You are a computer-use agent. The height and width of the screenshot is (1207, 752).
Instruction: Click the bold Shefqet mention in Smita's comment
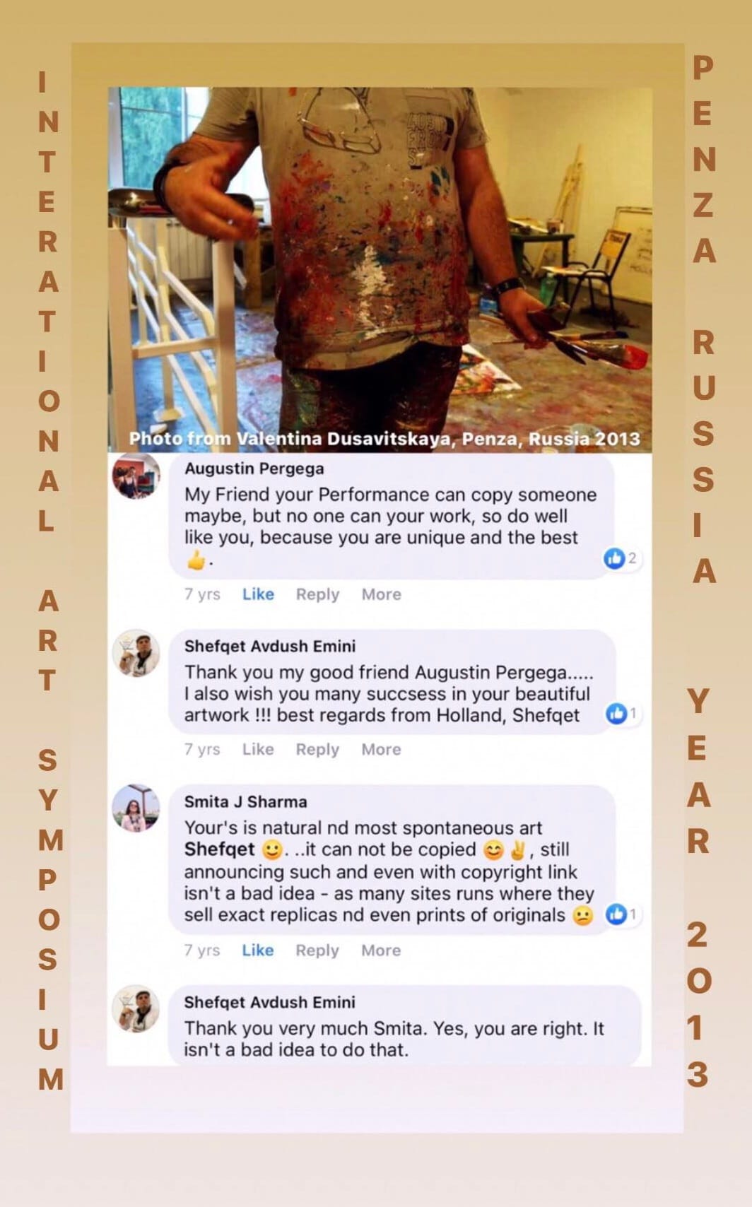click(220, 849)
